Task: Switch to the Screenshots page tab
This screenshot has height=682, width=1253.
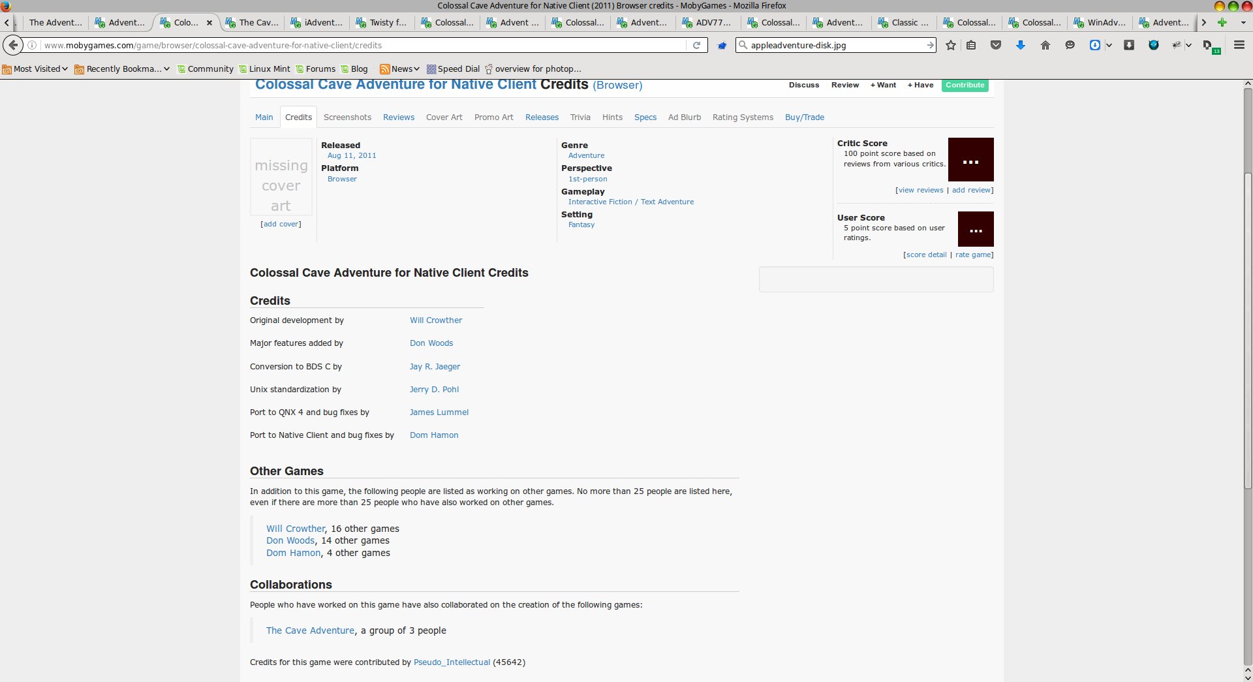Action: tap(347, 117)
